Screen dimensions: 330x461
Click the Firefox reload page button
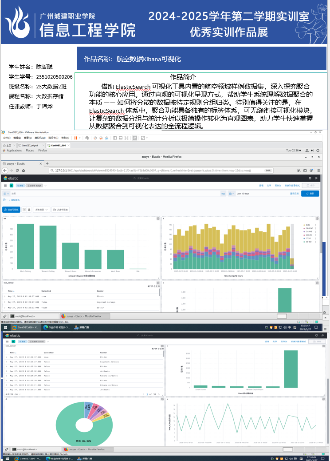[x=17, y=171]
